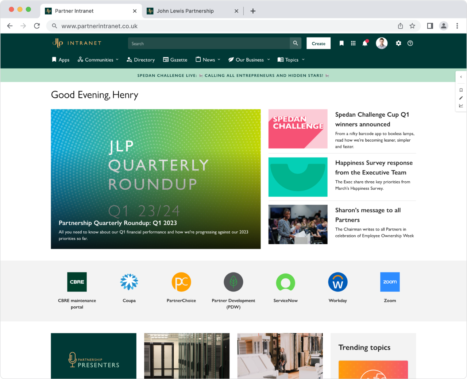Expand the Our Business dropdown menu
This screenshot has width=467, height=379.
[x=249, y=60]
